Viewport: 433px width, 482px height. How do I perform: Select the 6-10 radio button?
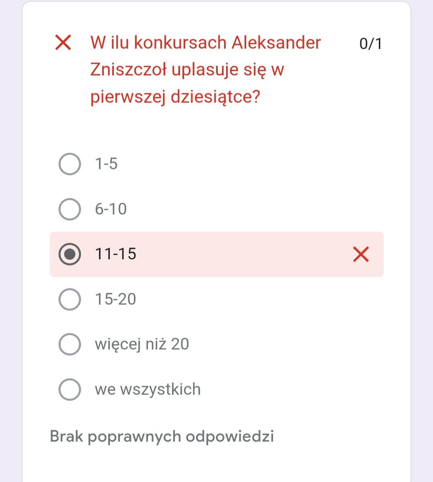coord(70,209)
